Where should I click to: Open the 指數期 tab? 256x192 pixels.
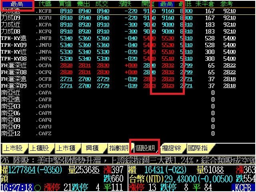(x=119, y=148)
